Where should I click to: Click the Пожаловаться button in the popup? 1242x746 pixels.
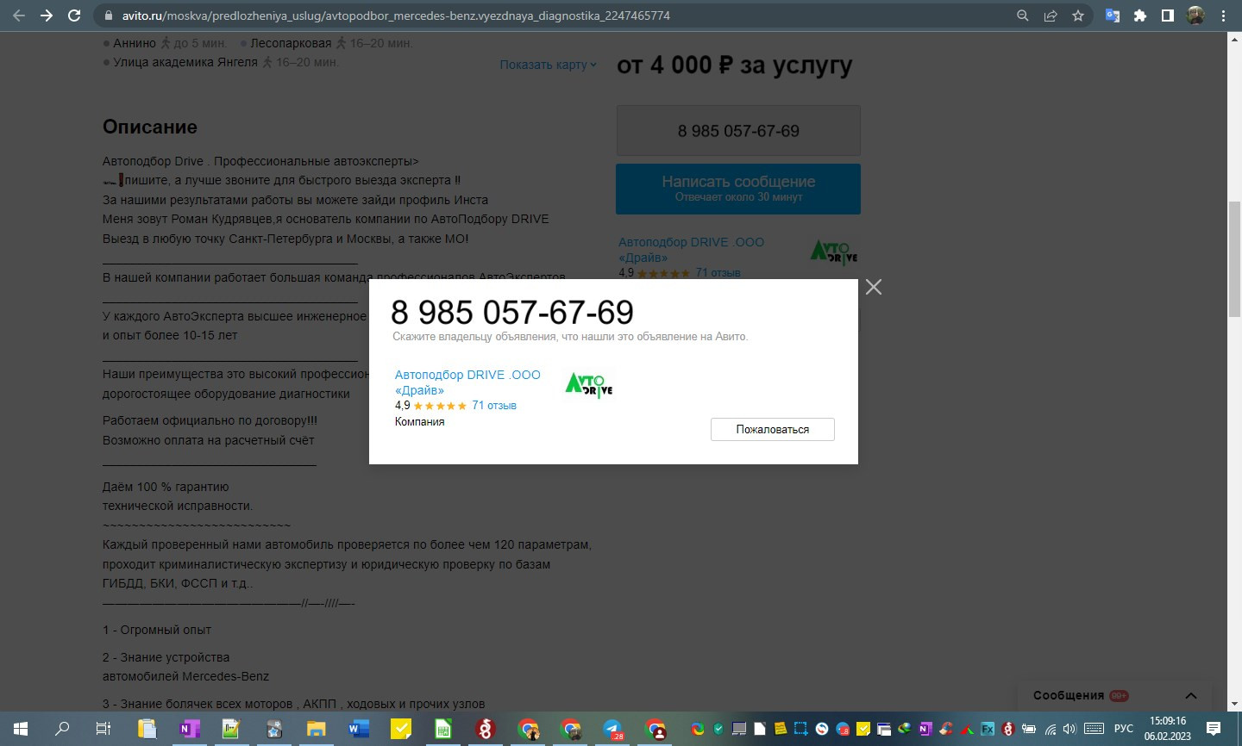[x=773, y=429]
